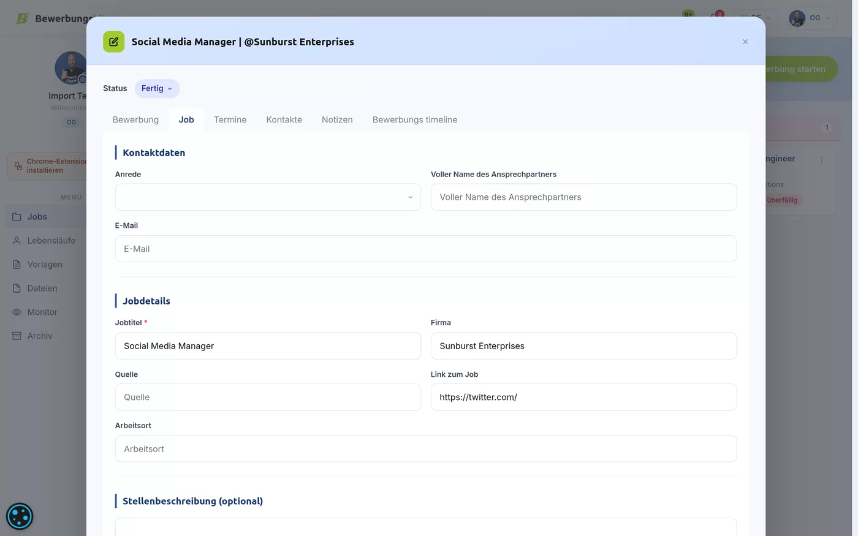Click the überfällig badge on job card
The height and width of the screenshot is (536, 858).
click(784, 200)
